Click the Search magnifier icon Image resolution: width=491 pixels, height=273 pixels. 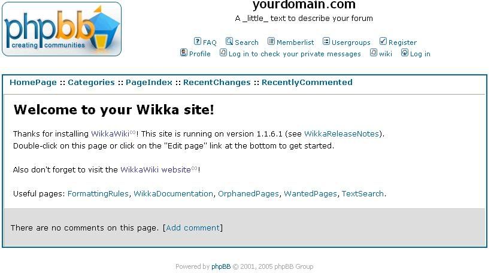click(x=229, y=41)
